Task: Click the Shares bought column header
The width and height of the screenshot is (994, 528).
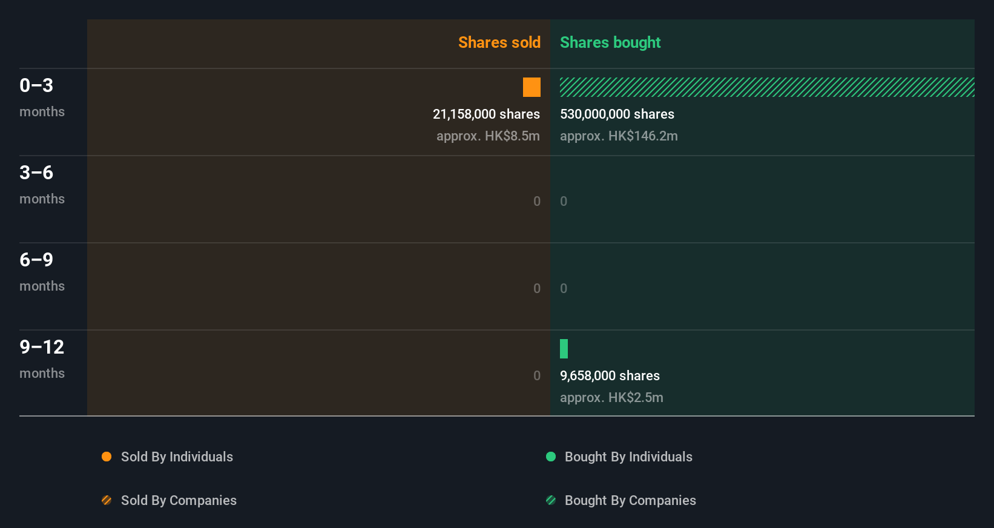Action: point(610,42)
